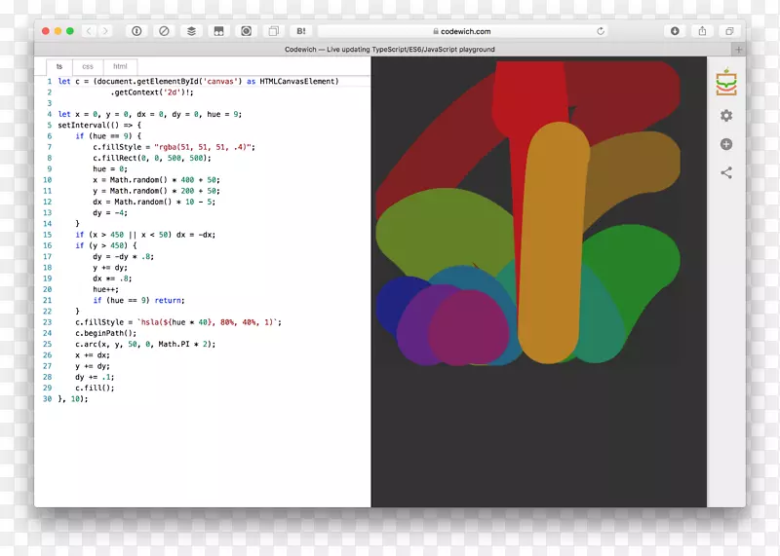Click the Hatena B! bookmark icon

(x=300, y=31)
